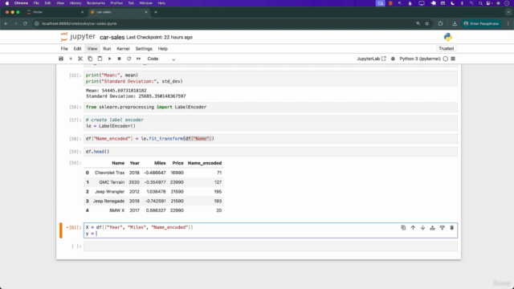Open the notebook hamburger menu icon
The image size is (514, 289).
[453, 59]
